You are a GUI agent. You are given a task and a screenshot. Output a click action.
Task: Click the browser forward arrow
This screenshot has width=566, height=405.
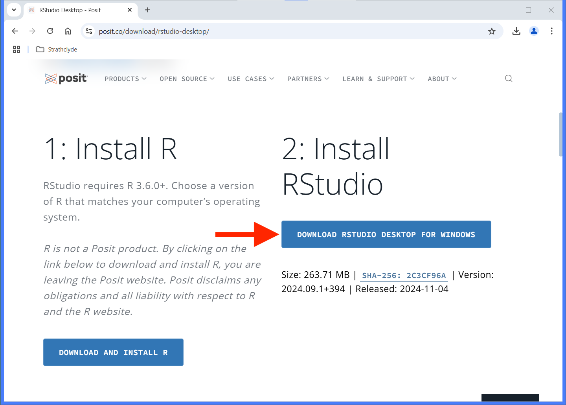pyautogui.click(x=33, y=31)
